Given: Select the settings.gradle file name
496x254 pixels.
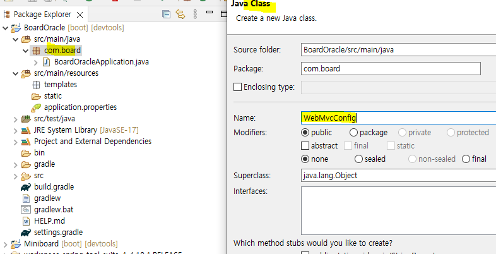Looking at the screenshot, I should coord(58,233).
